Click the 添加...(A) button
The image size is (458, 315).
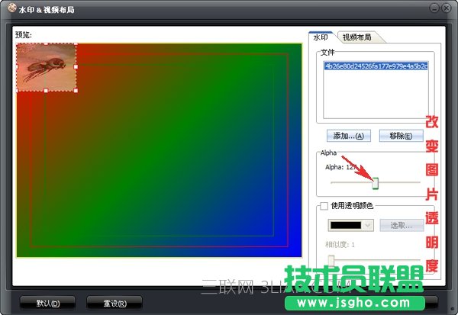pyautogui.click(x=349, y=136)
